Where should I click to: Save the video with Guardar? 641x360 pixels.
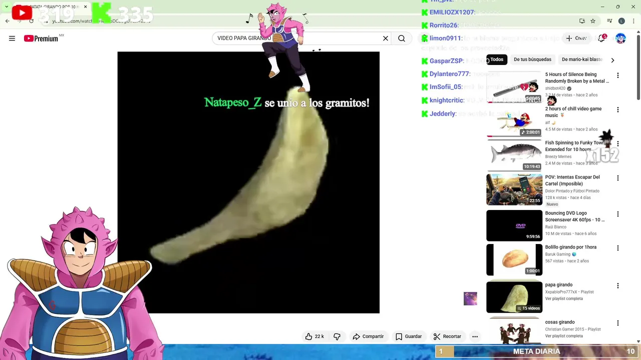point(409,336)
